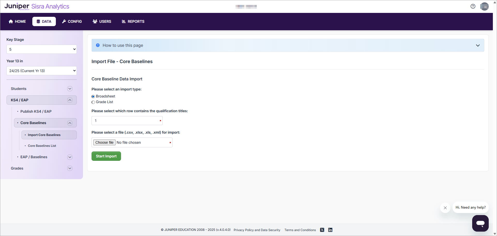Open the chat support widget
The image size is (497, 236).
pos(480,223)
